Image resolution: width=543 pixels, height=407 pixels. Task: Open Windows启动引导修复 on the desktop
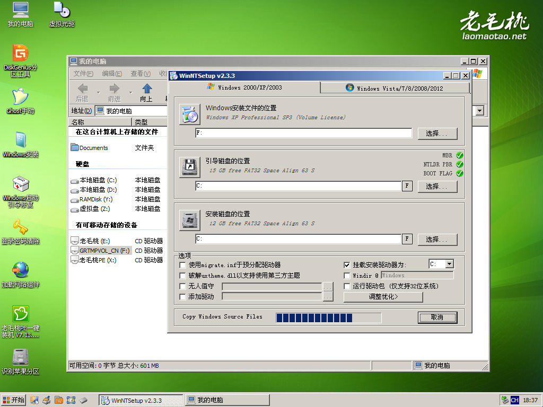coord(21,191)
